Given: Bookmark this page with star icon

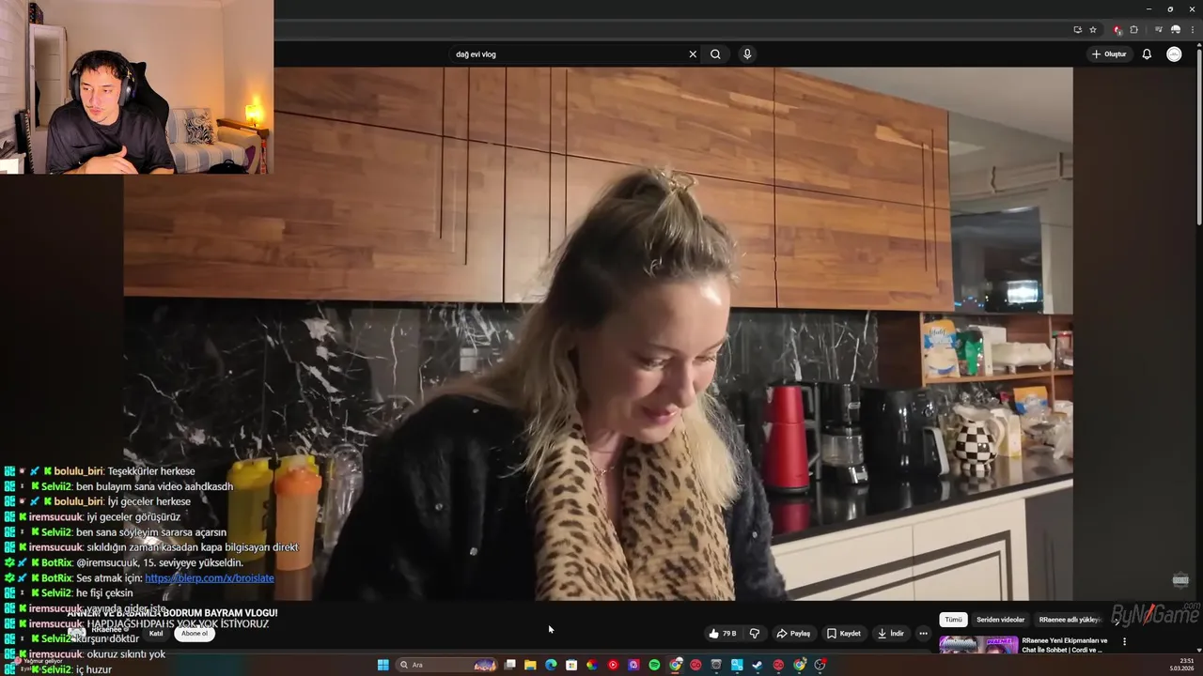Looking at the screenshot, I should [1093, 29].
